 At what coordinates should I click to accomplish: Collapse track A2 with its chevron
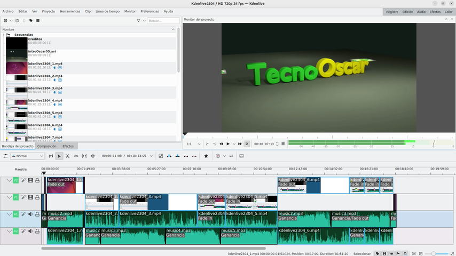(x=9, y=231)
